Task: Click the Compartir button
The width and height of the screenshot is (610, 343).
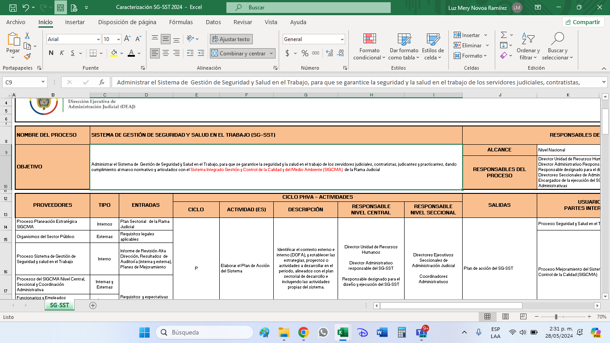Action: pyautogui.click(x=583, y=22)
